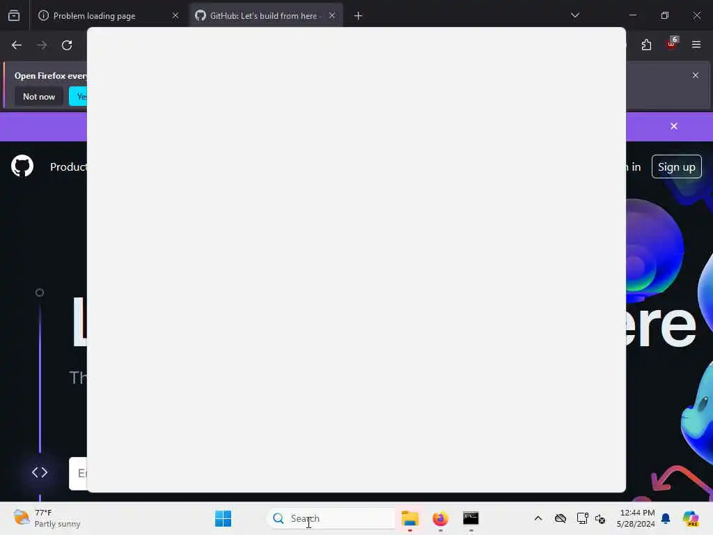This screenshot has height=535, width=713.
Task: Click the muted volume tray icon
Action: [x=600, y=518]
